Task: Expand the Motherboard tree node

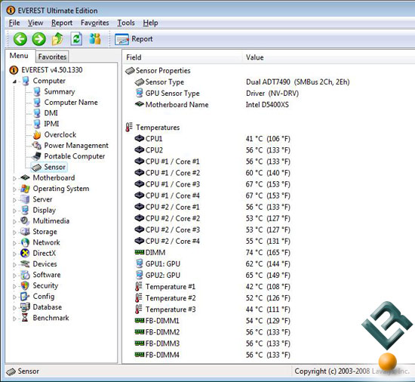Action: [14, 178]
